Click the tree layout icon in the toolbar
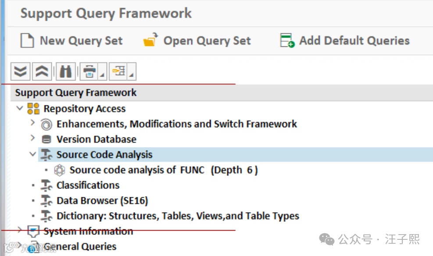 119,71
